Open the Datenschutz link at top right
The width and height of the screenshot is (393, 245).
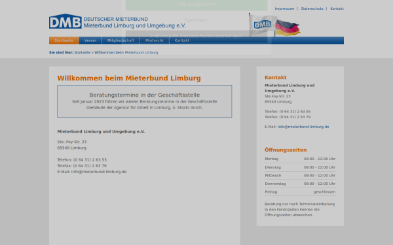click(312, 8)
